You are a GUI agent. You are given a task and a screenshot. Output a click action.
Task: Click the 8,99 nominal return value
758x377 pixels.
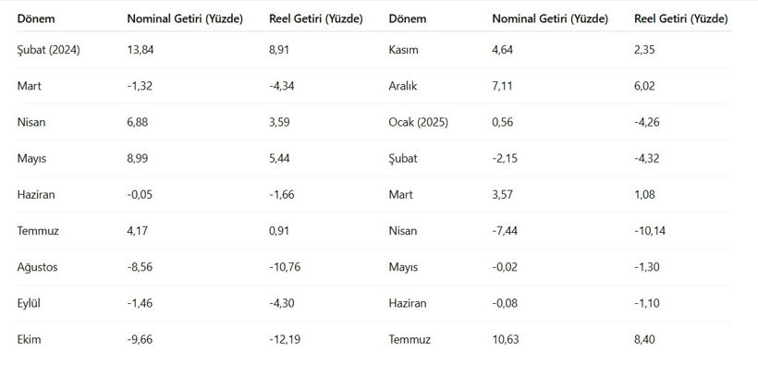coord(139,158)
